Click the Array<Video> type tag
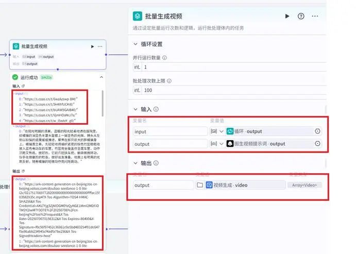Viewport: 356px width, 254px height. pyautogui.click(x=304, y=185)
